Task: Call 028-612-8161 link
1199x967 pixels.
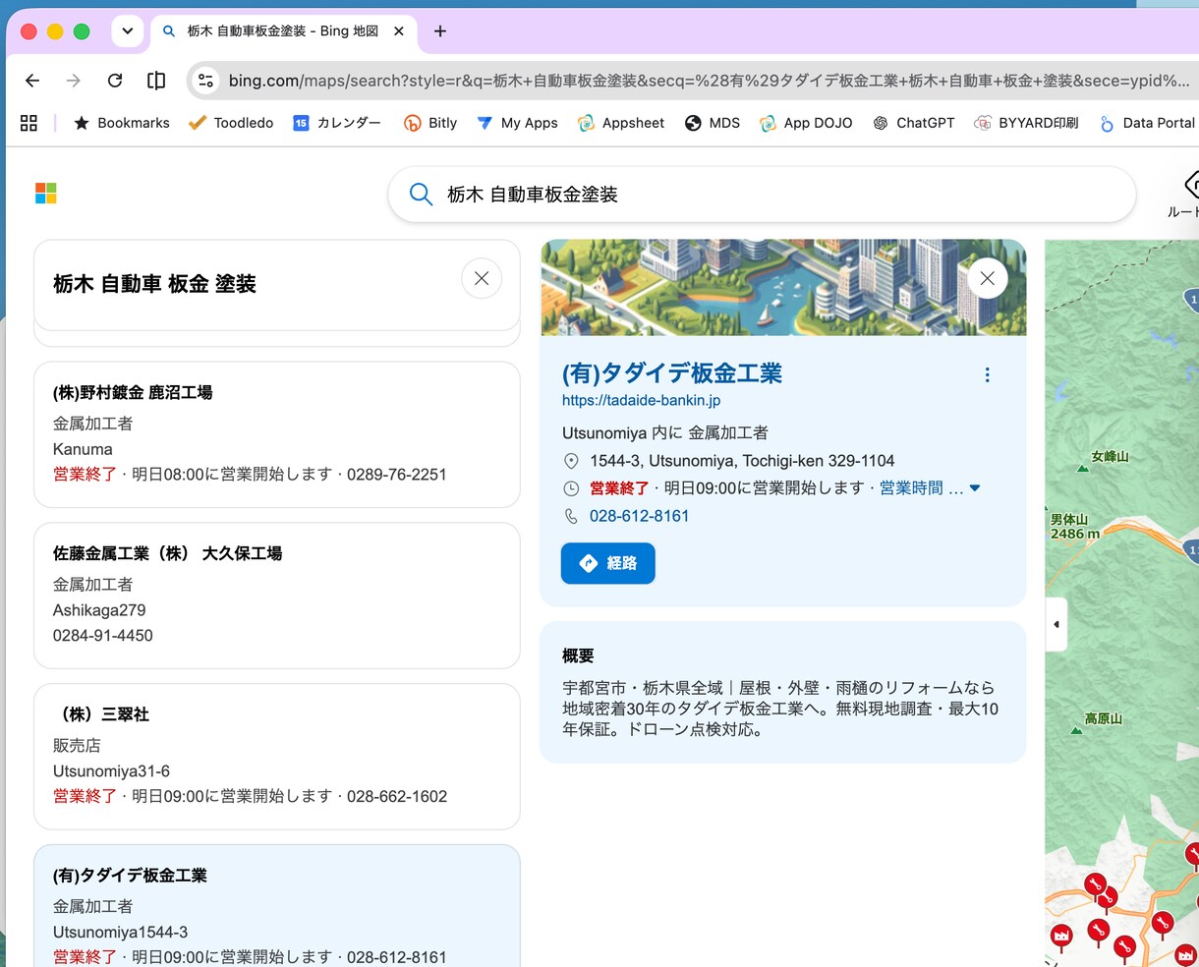Action: click(x=639, y=516)
